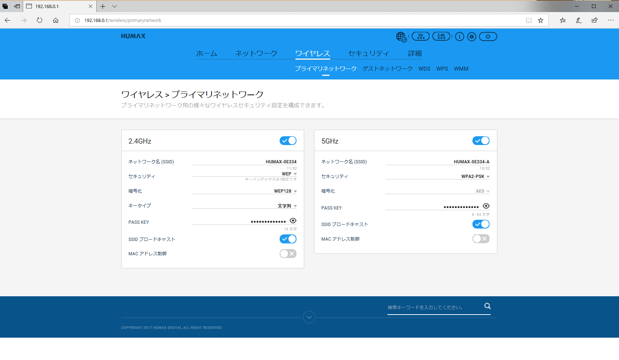Viewport: 619px width, 360px height.
Task: Click the power/logout icon in header
Action: (x=488, y=37)
